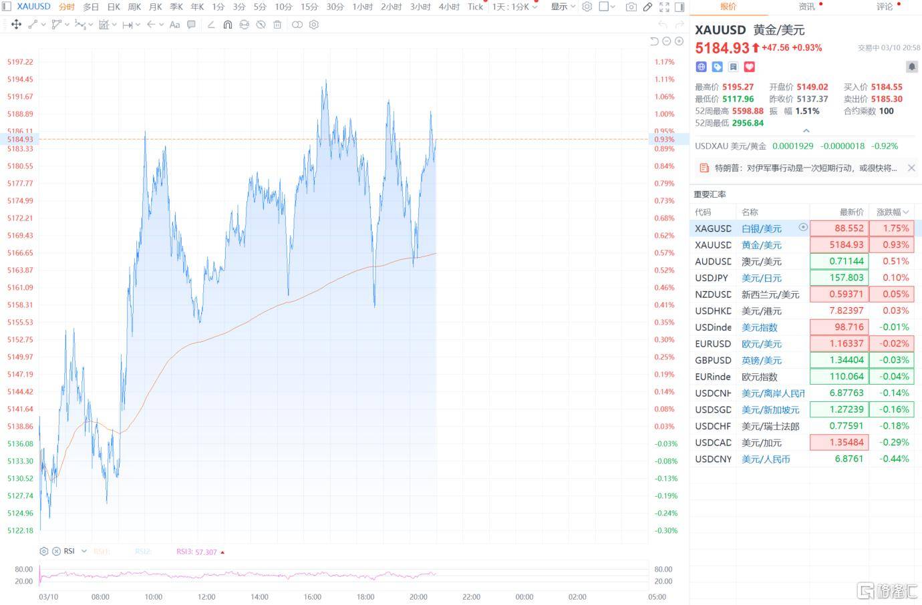Open RSI indicator settings gear
Image resolution: width=922 pixels, height=605 pixels.
pyautogui.click(x=44, y=551)
